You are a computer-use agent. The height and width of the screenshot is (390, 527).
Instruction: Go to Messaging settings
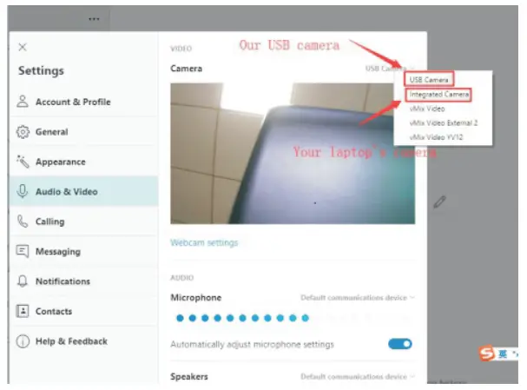(84, 251)
